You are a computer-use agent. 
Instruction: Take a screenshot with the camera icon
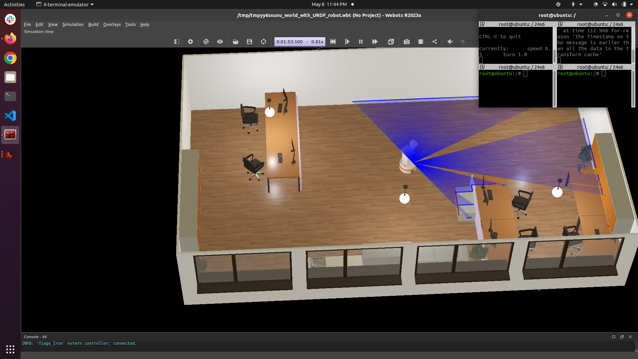click(x=407, y=42)
